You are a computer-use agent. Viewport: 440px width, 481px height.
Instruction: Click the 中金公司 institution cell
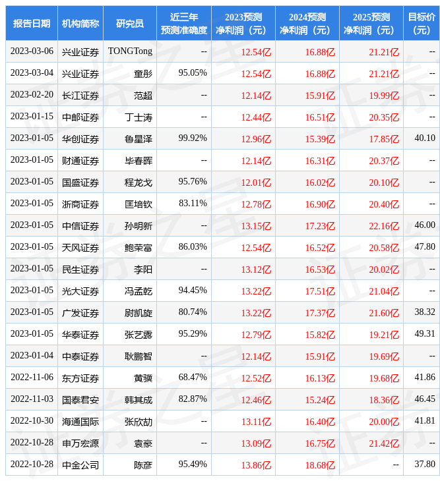click(80, 465)
